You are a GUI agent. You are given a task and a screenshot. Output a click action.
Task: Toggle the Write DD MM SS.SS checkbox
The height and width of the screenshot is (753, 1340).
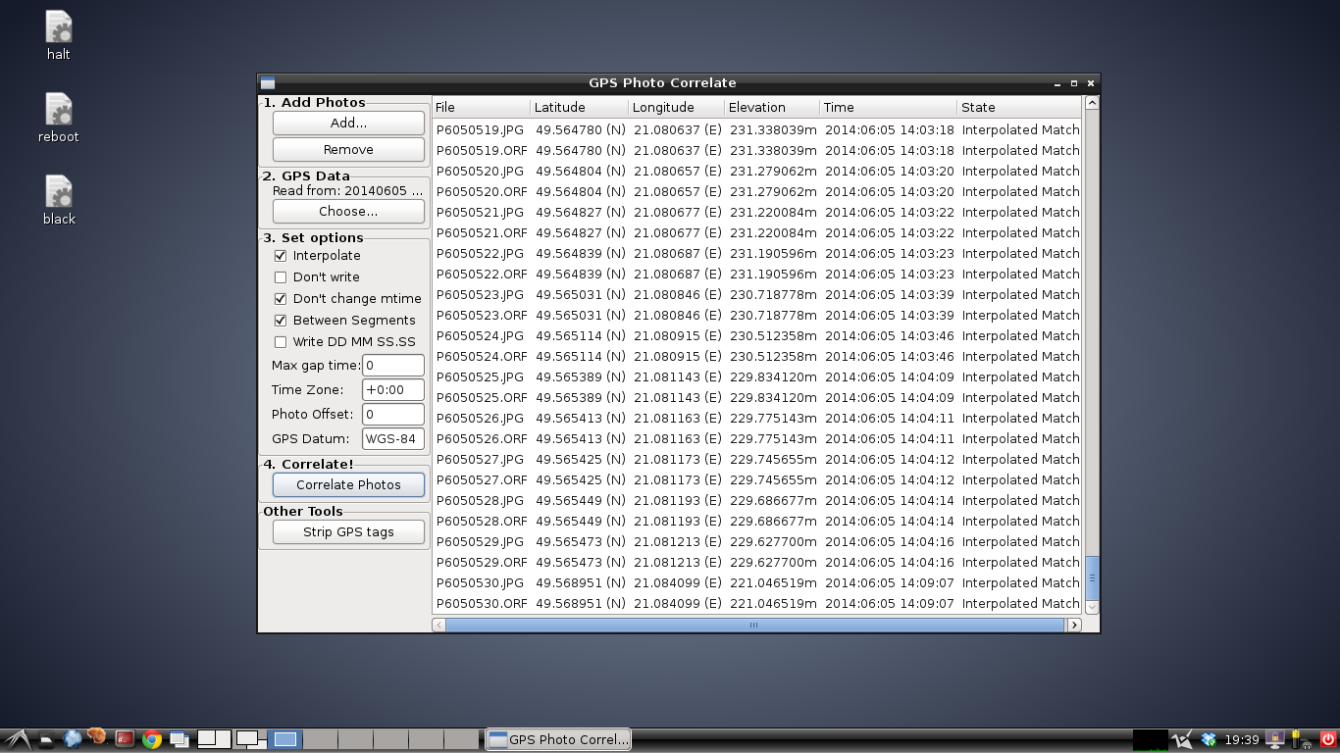(281, 342)
